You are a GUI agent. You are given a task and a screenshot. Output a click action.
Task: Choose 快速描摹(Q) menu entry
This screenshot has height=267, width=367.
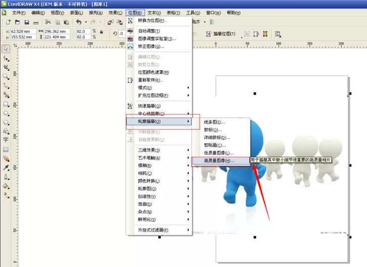pos(159,106)
